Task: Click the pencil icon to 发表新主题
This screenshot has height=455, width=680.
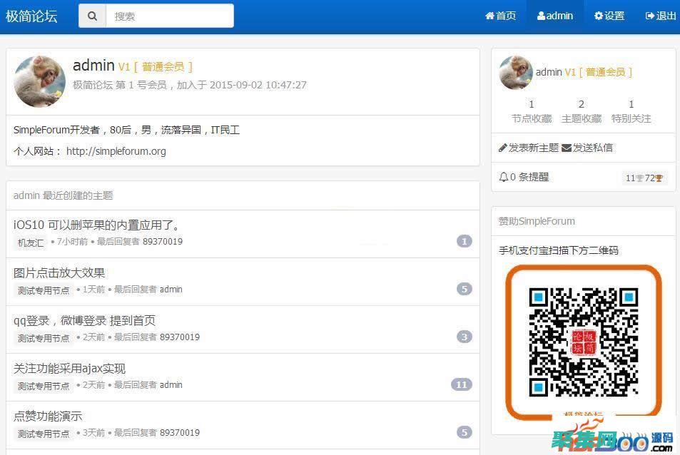Action: point(504,148)
